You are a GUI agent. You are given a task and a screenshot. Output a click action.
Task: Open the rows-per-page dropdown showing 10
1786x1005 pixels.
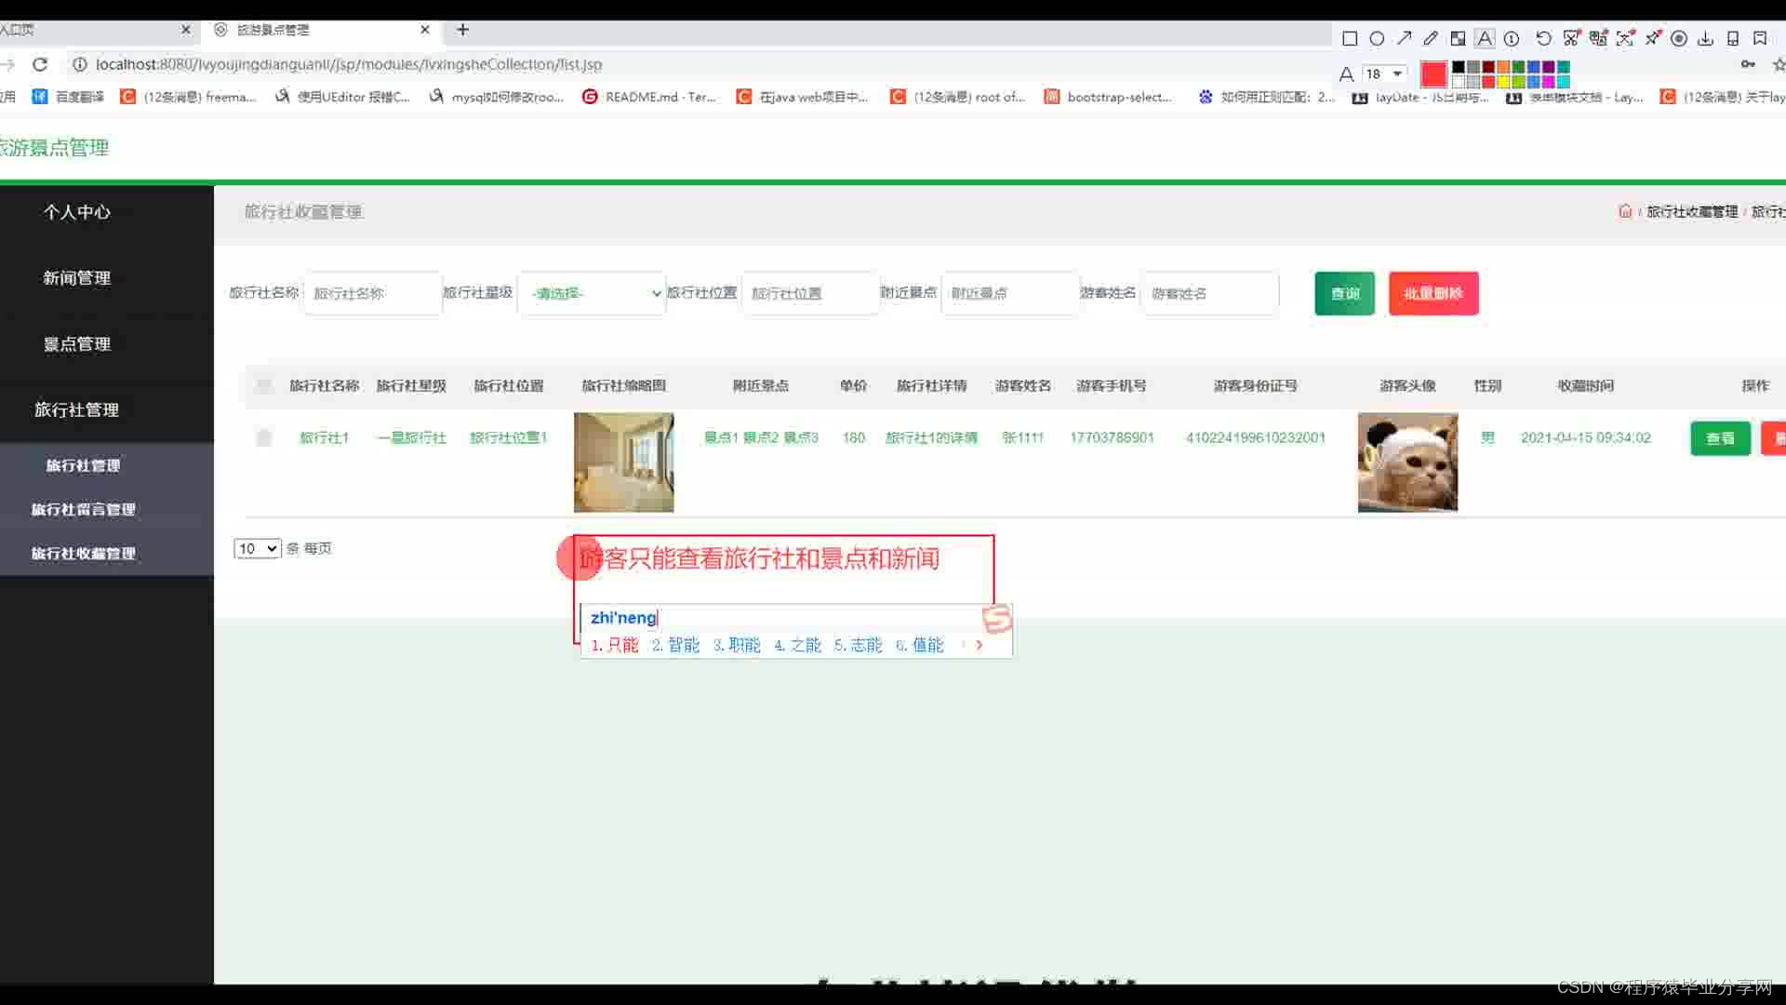(x=257, y=548)
